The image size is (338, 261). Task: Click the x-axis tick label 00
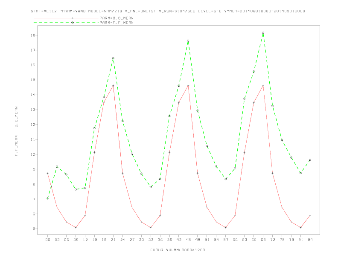pos(48,240)
